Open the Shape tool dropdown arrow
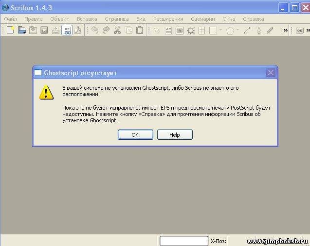The image size is (310, 246). 220,30
